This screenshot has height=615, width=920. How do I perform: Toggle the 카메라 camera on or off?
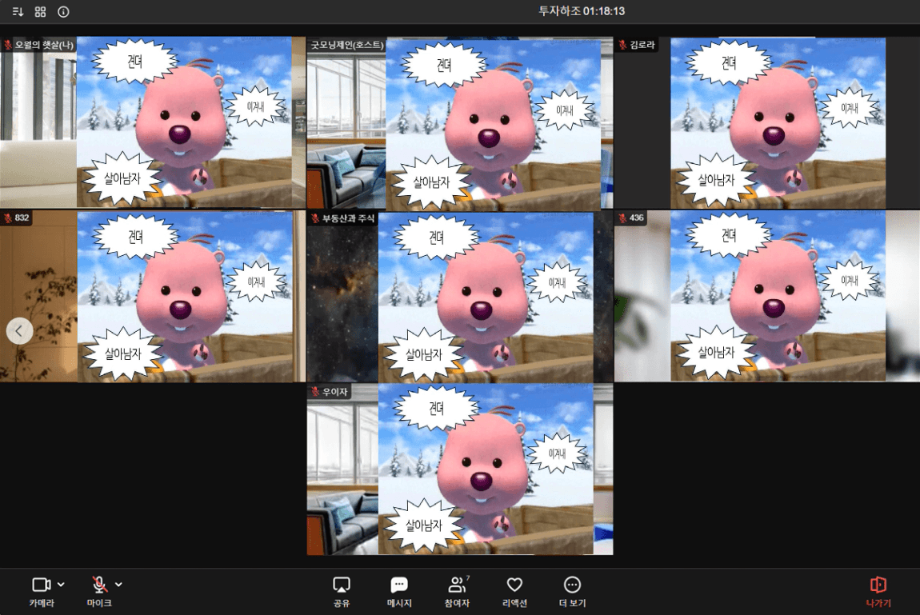click(41, 590)
